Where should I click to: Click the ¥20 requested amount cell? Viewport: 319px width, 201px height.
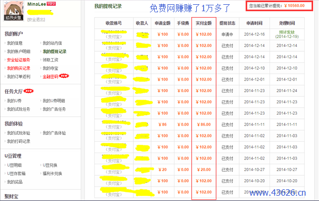point(163,170)
